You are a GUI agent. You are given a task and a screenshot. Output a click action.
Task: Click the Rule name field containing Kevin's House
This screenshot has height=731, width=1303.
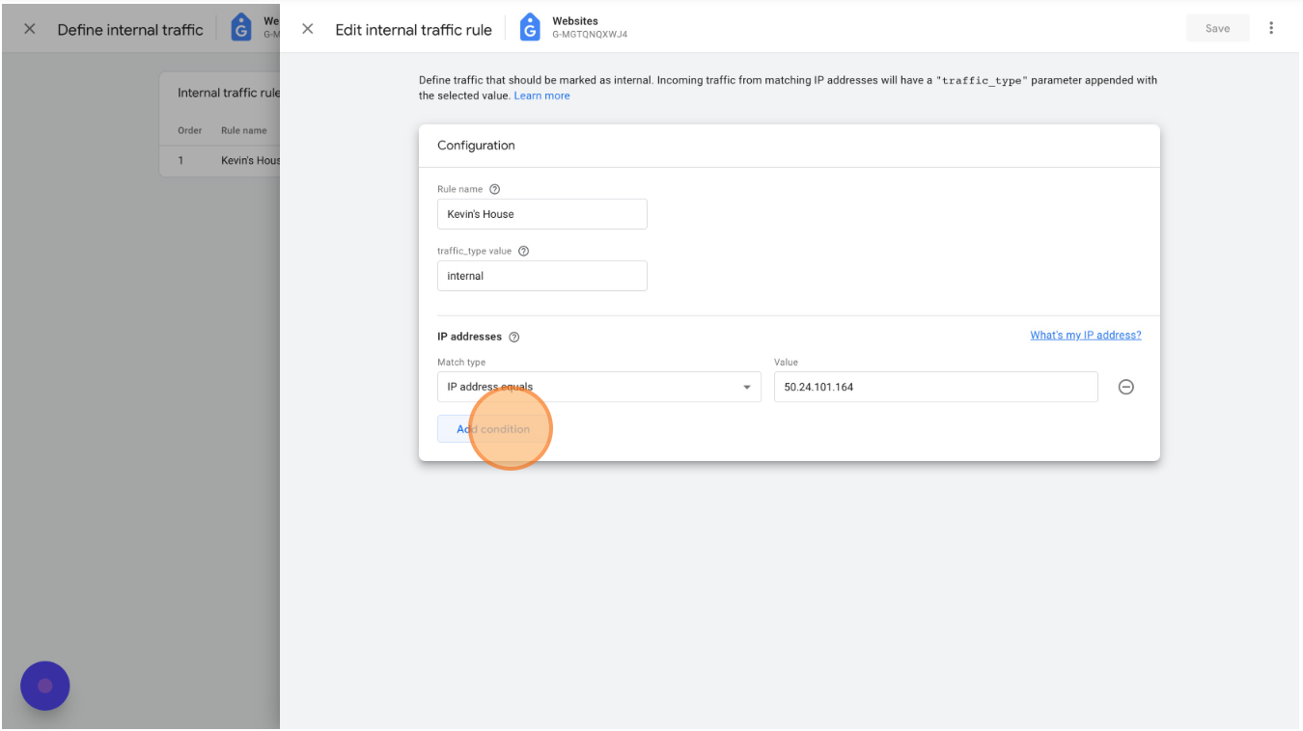click(541, 214)
